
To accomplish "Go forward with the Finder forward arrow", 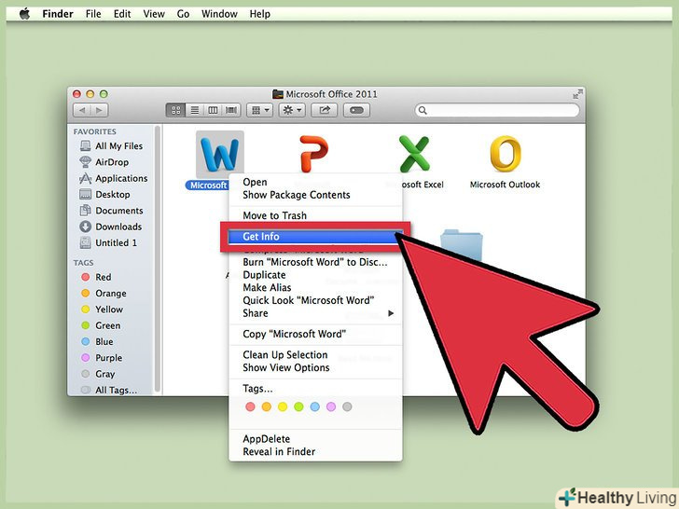I will click(99, 110).
